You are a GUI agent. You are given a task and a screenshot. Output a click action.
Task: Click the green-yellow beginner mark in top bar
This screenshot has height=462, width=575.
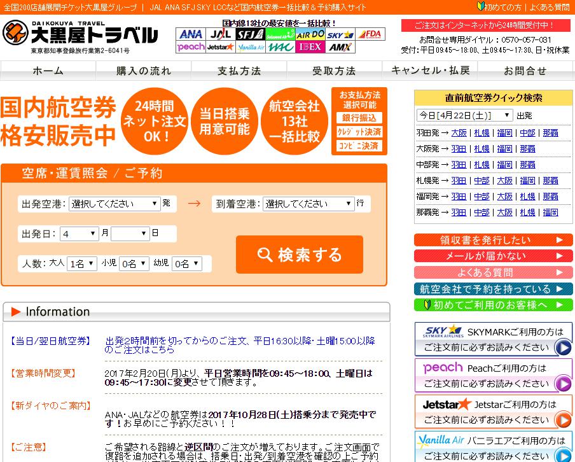pos(480,6)
